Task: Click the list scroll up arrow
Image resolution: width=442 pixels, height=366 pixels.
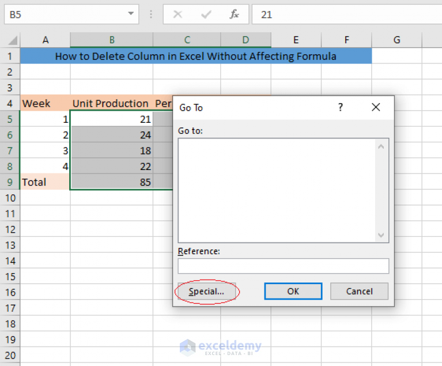Action: (x=381, y=146)
